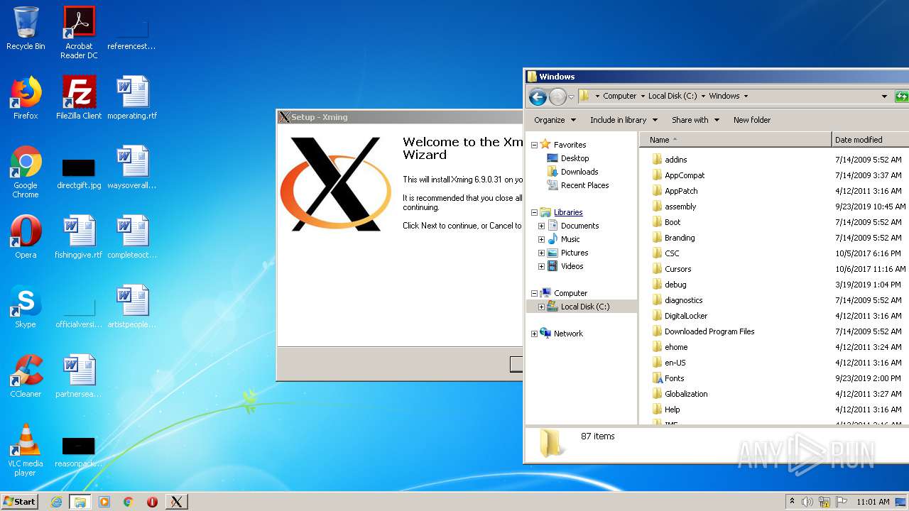Image resolution: width=909 pixels, height=511 pixels.
Task: Go back in Windows Explorer
Action: point(538,97)
